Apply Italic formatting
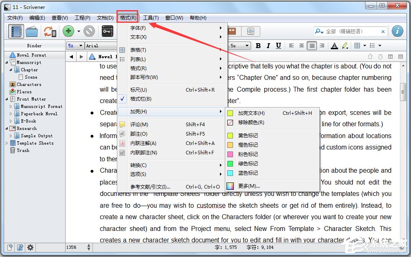The image size is (411, 257). pos(268,46)
